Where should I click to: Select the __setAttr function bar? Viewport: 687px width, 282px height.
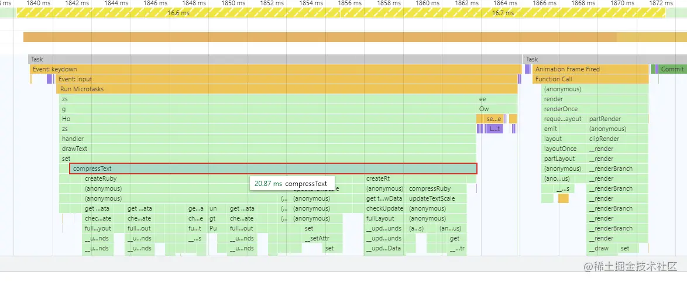317,238
